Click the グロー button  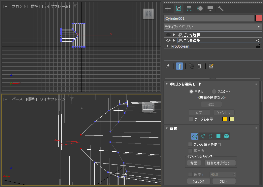coord(224,181)
